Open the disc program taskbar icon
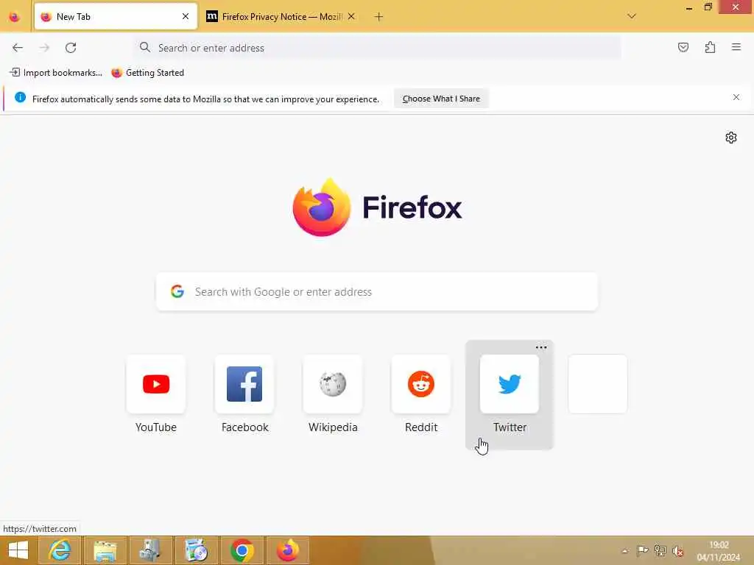This screenshot has width=754, height=565. point(196,550)
